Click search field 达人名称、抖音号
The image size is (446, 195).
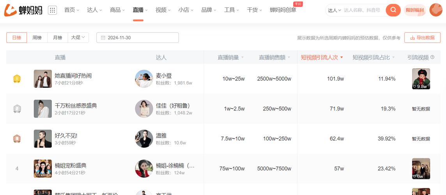point(363,10)
